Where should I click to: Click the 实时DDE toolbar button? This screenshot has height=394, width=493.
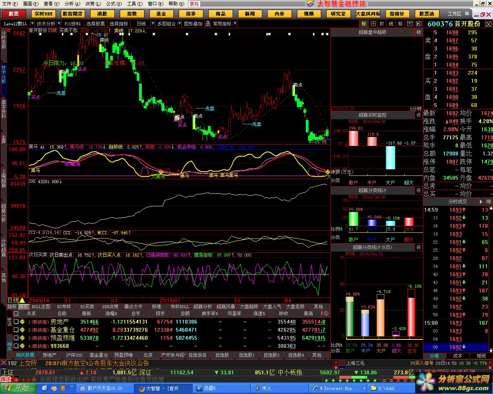44,14
